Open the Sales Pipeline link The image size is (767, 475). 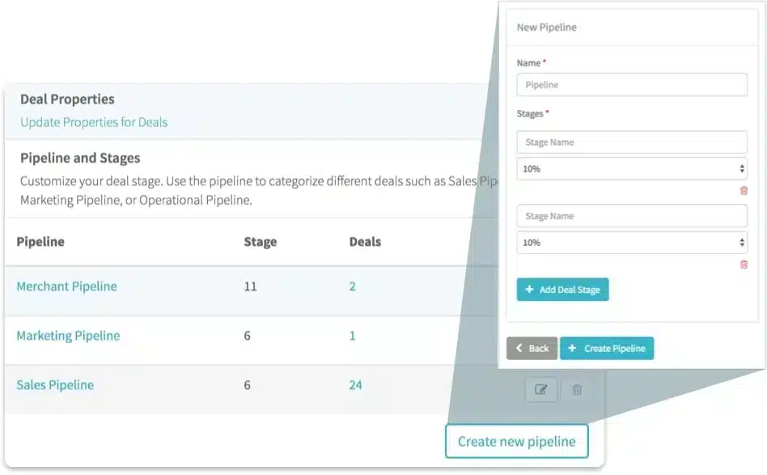pos(55,385)
